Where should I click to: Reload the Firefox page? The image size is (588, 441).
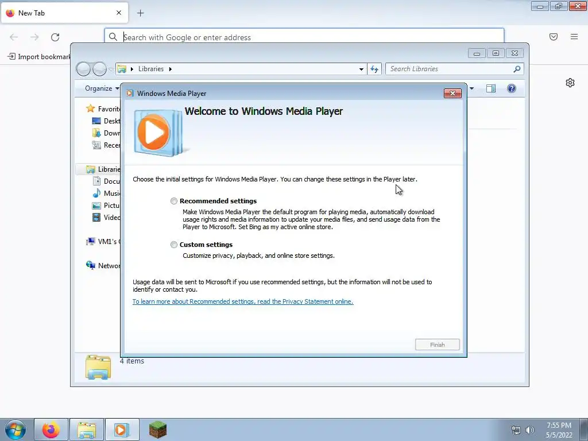pyautogui.click(x=55, y=37)
